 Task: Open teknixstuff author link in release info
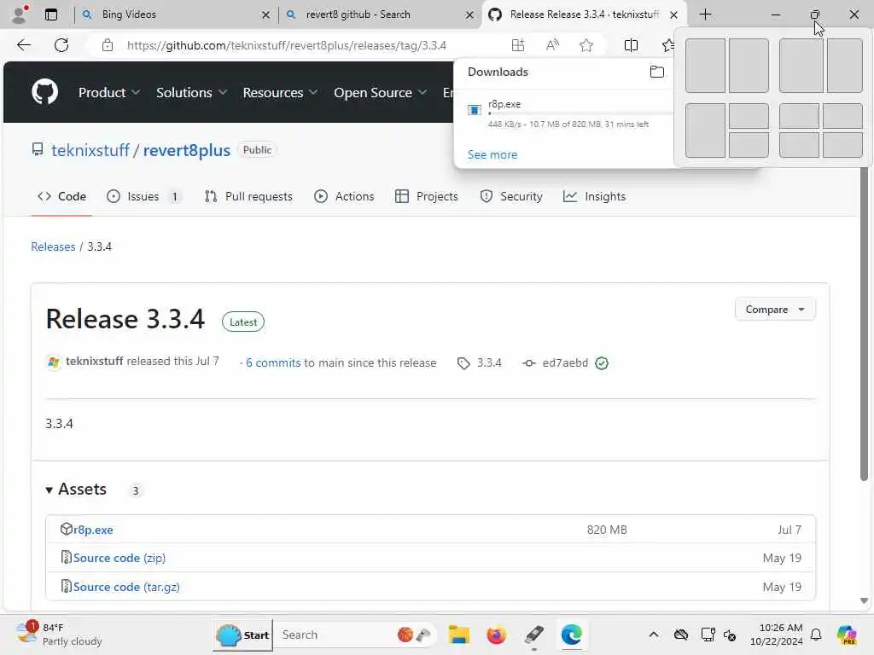(94, 361)
